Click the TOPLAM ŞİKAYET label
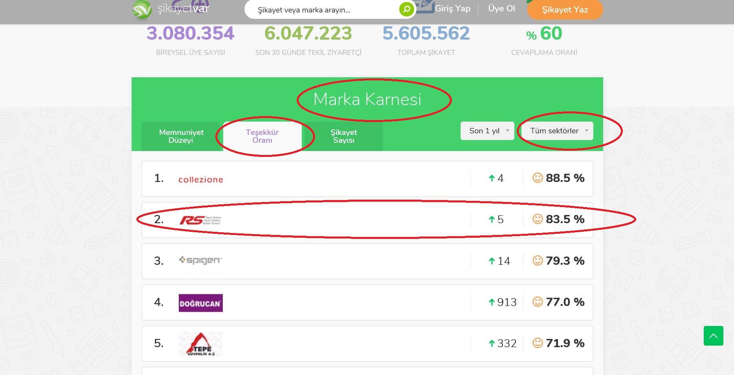 click(426, 53)
